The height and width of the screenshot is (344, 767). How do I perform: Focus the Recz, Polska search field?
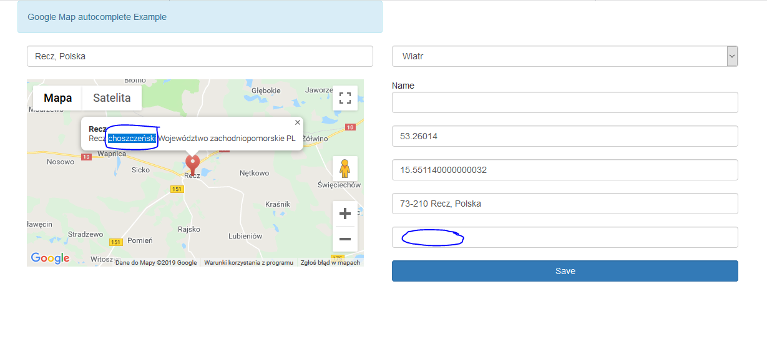click(200, 56)
